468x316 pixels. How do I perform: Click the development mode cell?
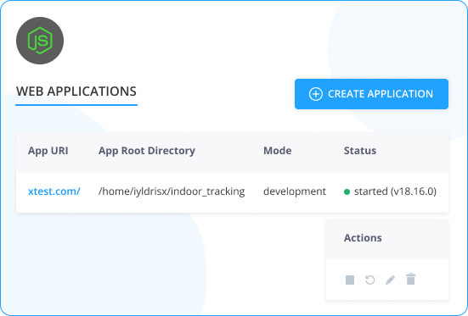point(295,191)
